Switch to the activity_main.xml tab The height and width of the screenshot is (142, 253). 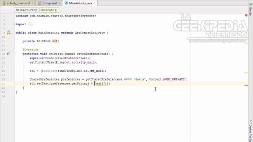18,3
